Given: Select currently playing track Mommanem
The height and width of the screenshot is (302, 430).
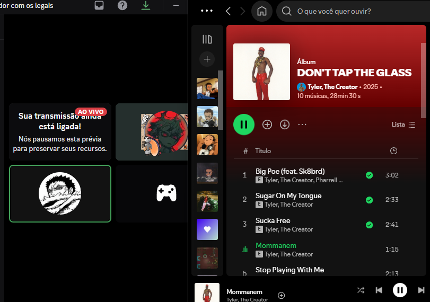Looking at the screenshot, I should coord(326,250).
